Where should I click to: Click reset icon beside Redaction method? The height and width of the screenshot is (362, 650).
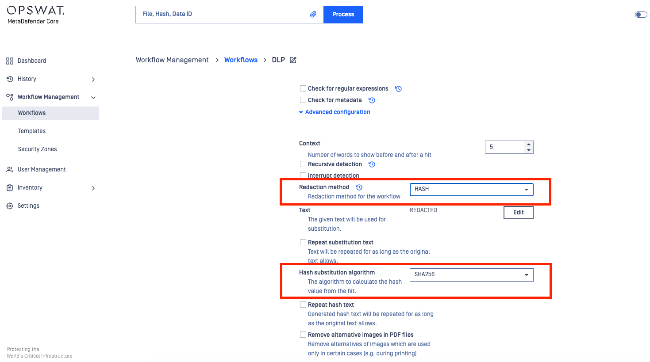tap(359, 187)
